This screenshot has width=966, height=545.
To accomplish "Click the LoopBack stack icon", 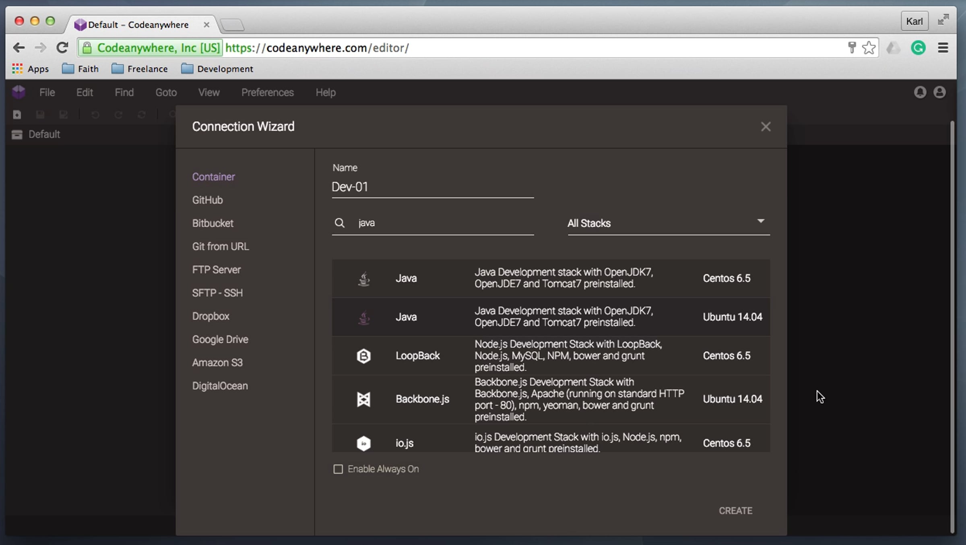I will (x=363, y=356).
